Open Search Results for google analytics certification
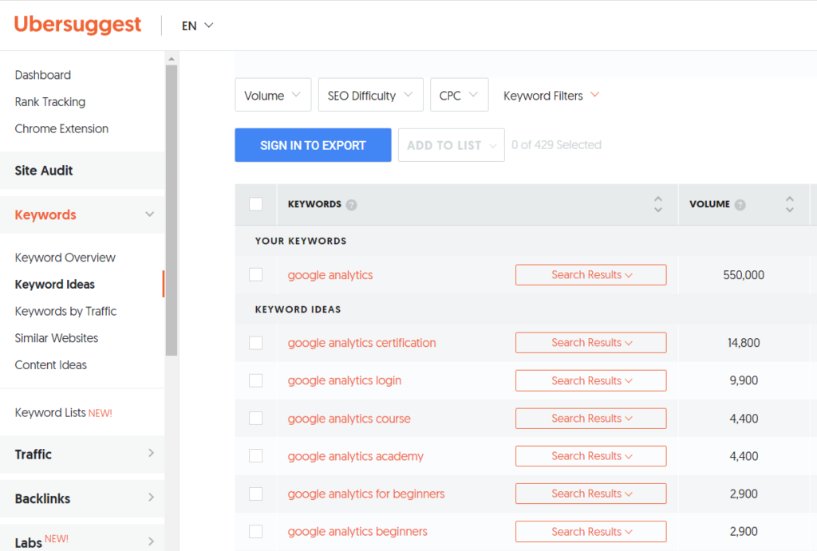The width and height of the screenshot is (817, 551). click(591, 343)
